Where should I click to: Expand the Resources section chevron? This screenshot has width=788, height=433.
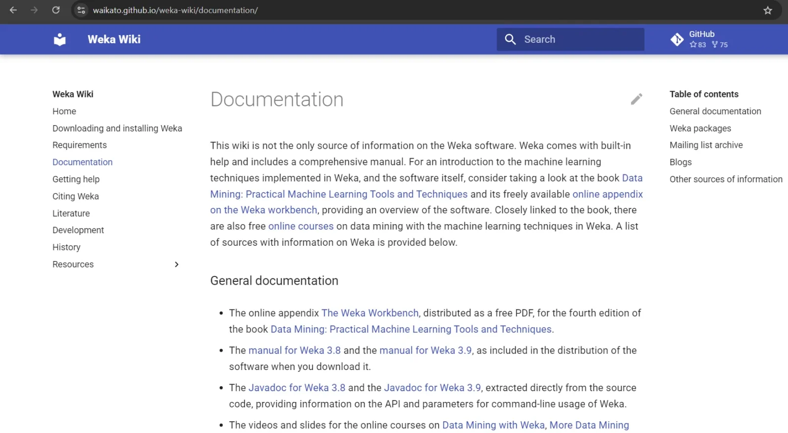click(x=176, y=265)
